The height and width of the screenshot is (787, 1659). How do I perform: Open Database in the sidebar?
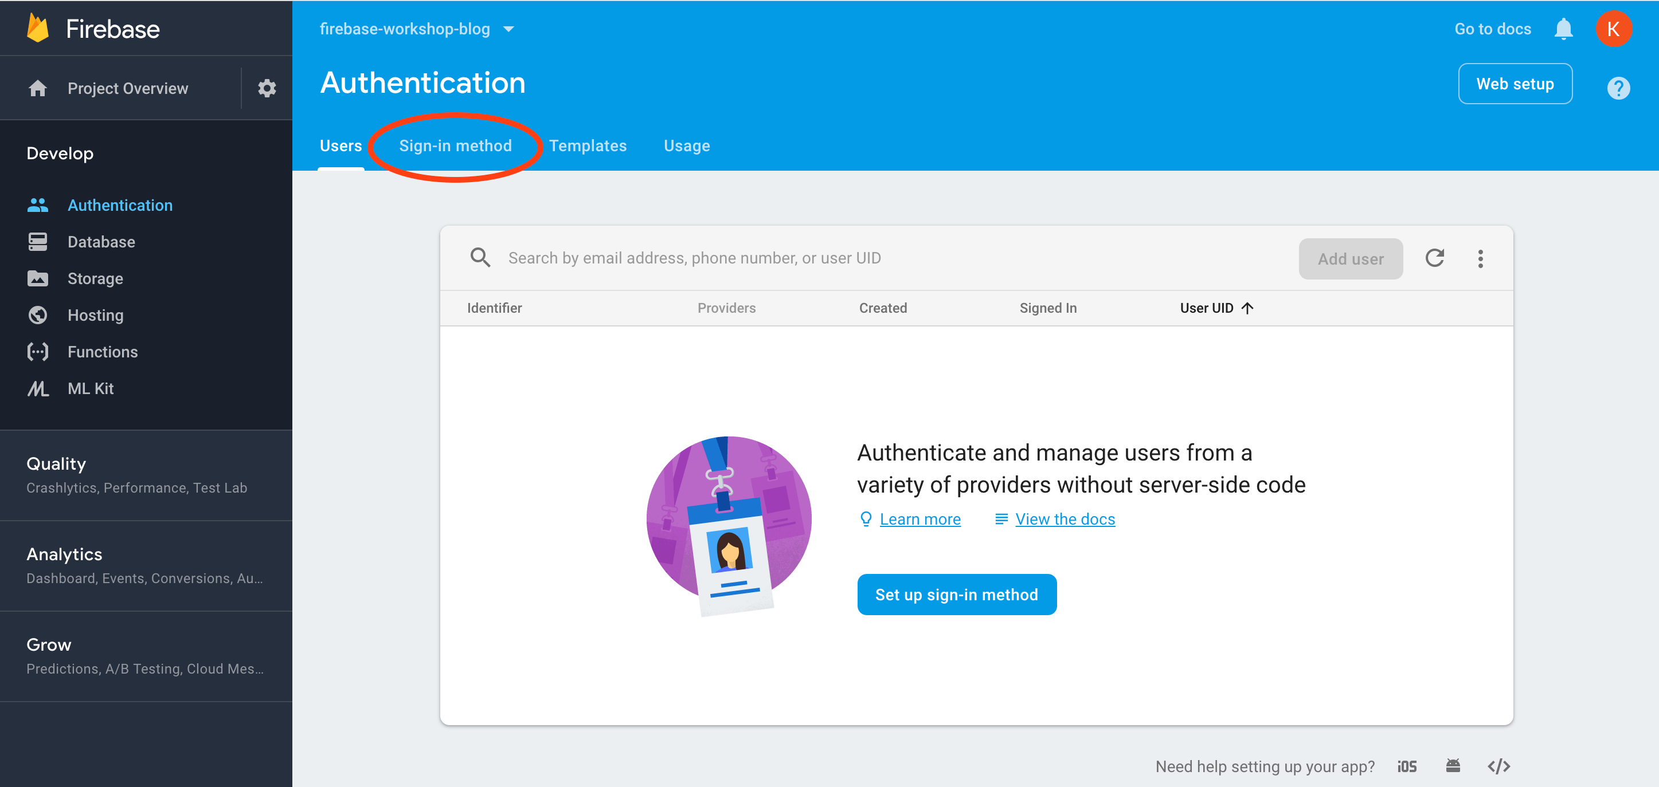point(101,242)
